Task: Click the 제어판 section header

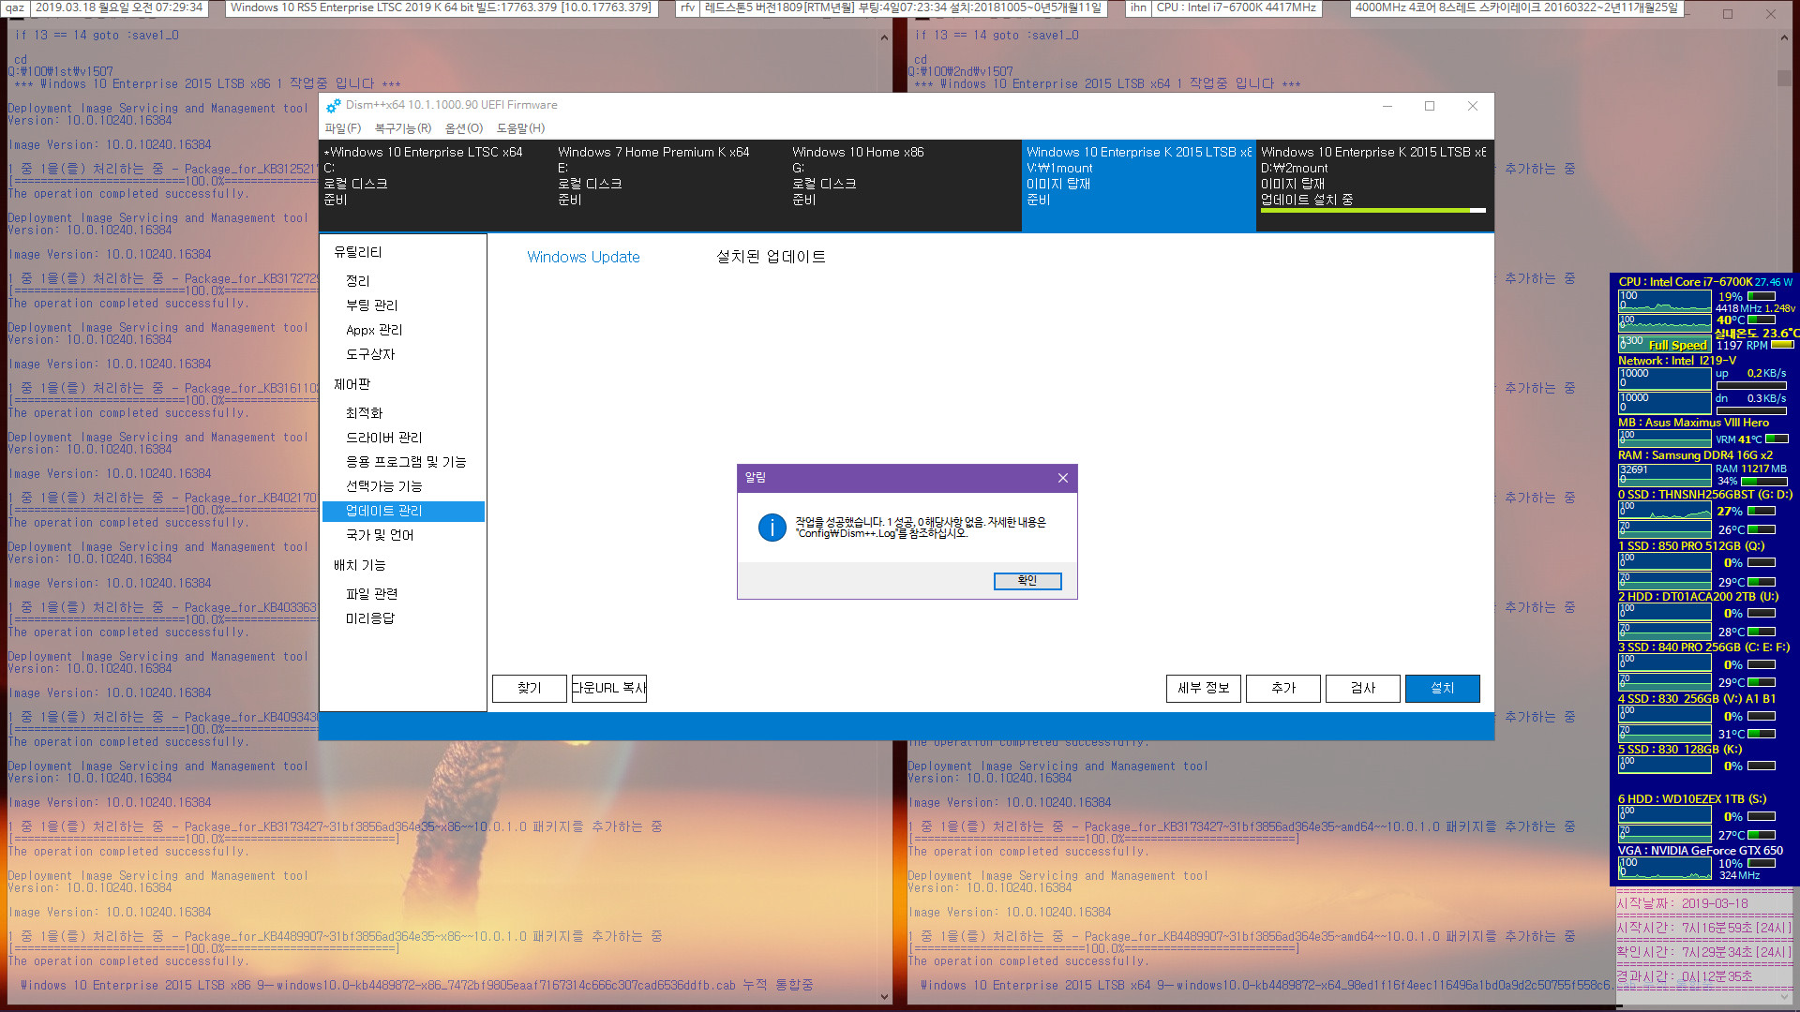Action: (352, 384)
